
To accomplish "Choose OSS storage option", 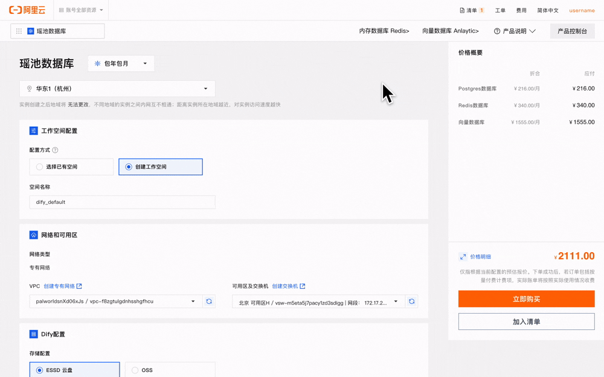I will point(170,370).
